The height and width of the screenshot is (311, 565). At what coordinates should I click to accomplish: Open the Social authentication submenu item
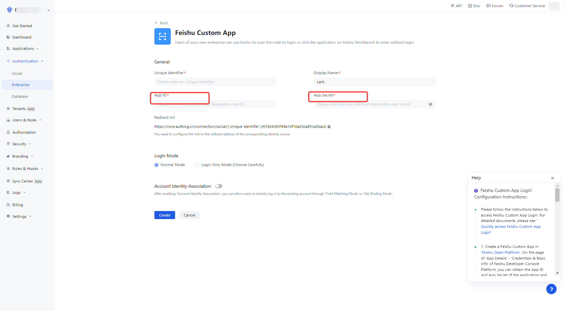tap(17, 73)
